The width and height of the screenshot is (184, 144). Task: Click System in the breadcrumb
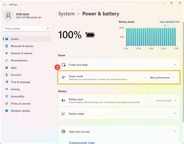66,14
